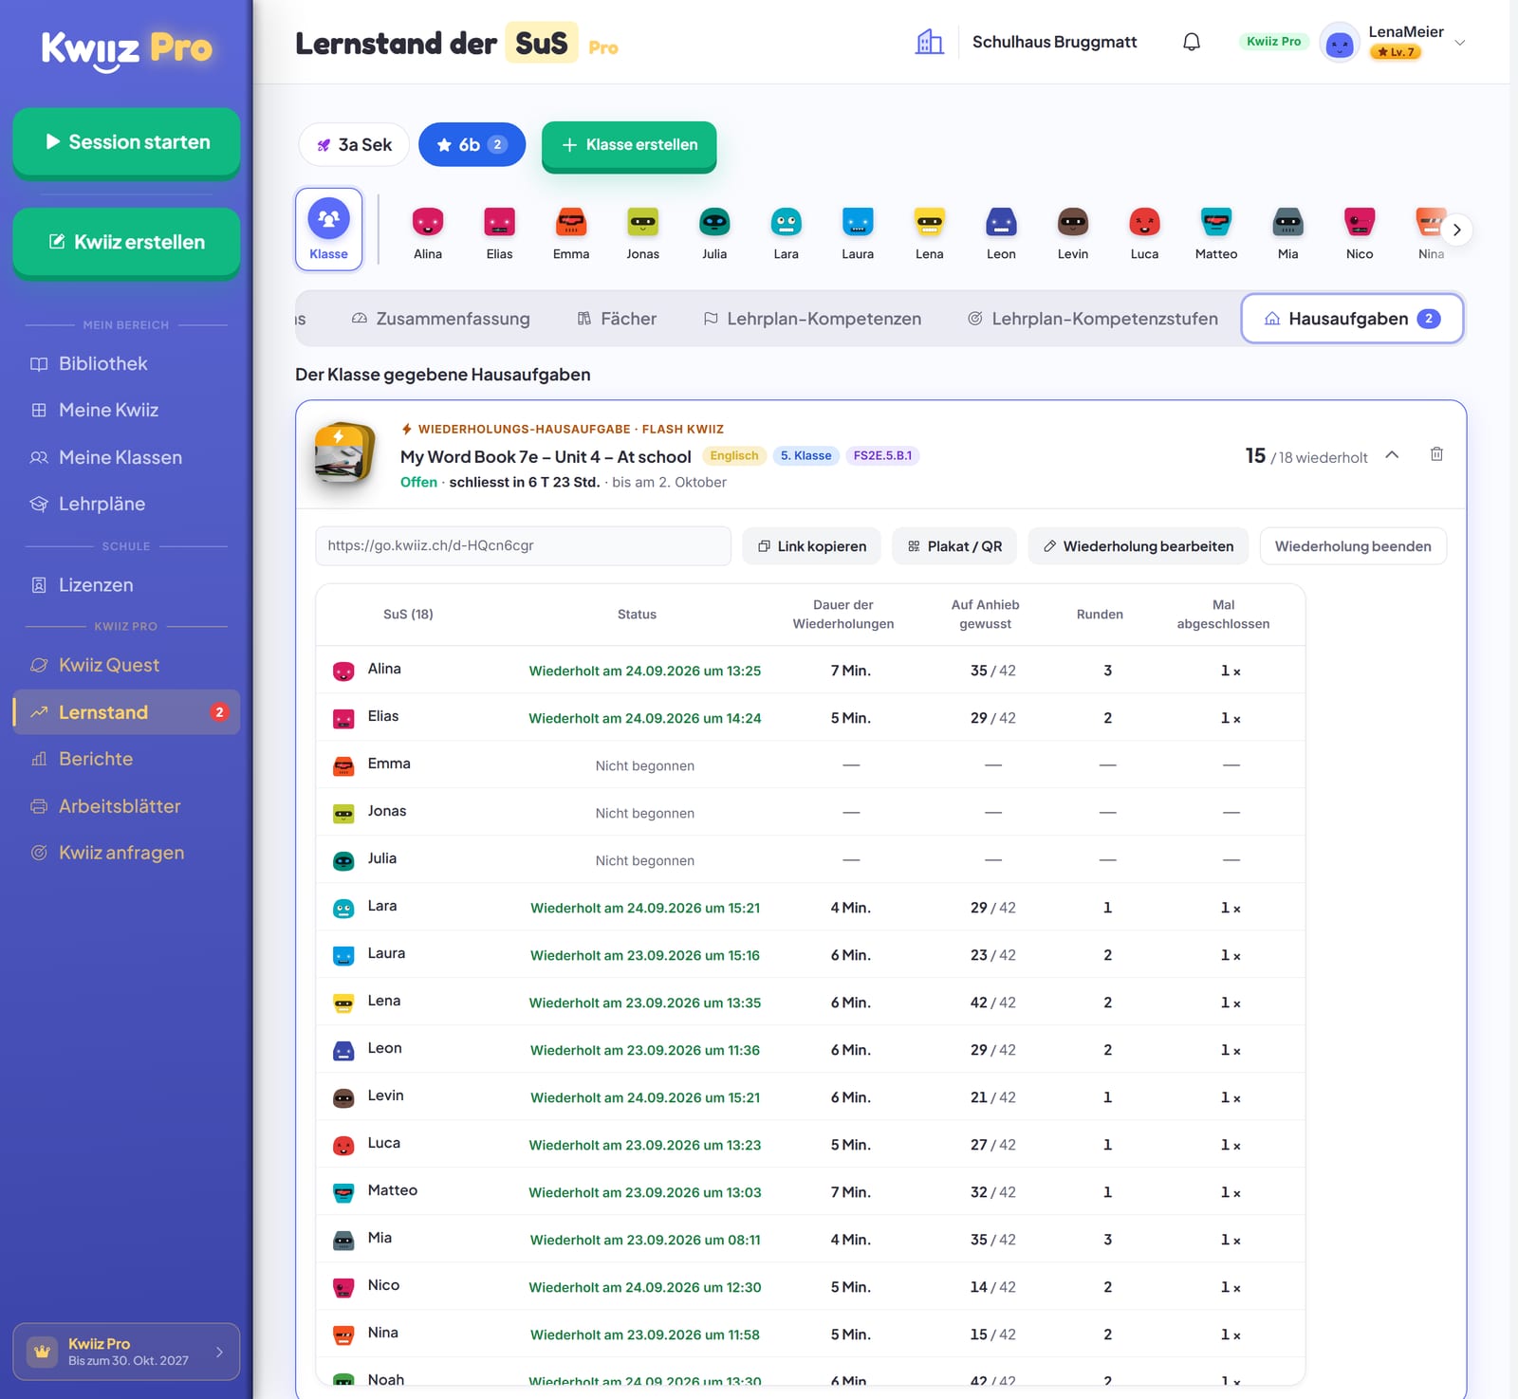Screen dimensions: 1518x1399
Task: Open the notifications bell
Action: pos(1192,42)
